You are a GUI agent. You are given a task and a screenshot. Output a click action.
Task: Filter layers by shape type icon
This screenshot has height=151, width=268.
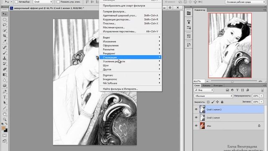242,90
